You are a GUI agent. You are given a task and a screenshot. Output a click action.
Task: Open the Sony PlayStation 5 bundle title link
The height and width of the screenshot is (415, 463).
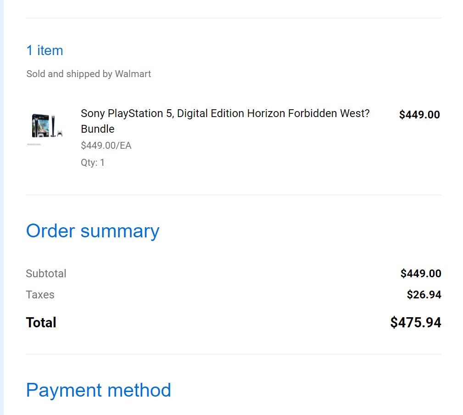tap(225, 114)
